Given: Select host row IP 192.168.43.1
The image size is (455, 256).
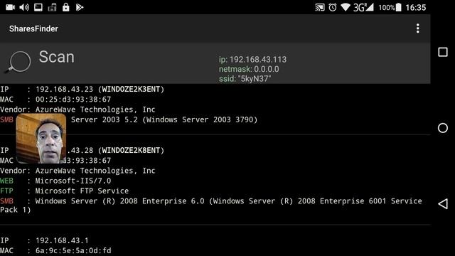Looking at the screenshot, I should pyautogui.click(x=44, y=240).
